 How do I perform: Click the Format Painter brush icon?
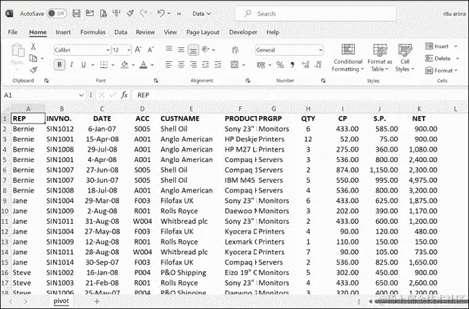coord(33,70)
